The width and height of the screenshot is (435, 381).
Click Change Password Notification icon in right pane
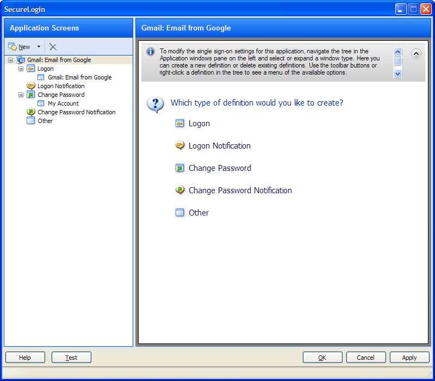tap(180, 190)
